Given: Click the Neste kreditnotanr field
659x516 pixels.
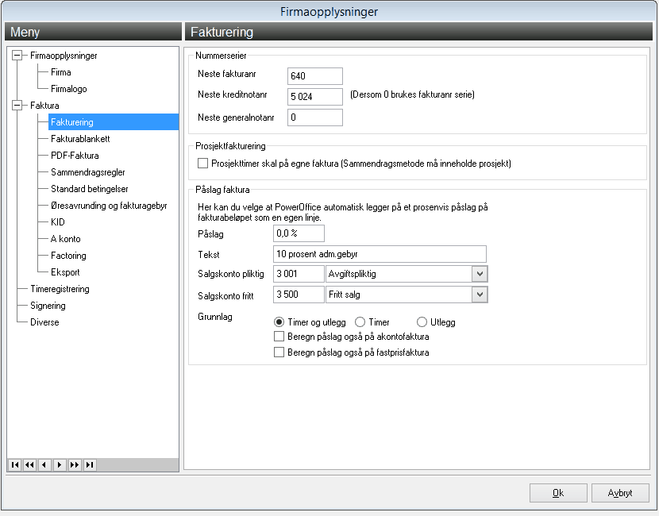Looking at the screenshot, I should (x=315, y=97).
